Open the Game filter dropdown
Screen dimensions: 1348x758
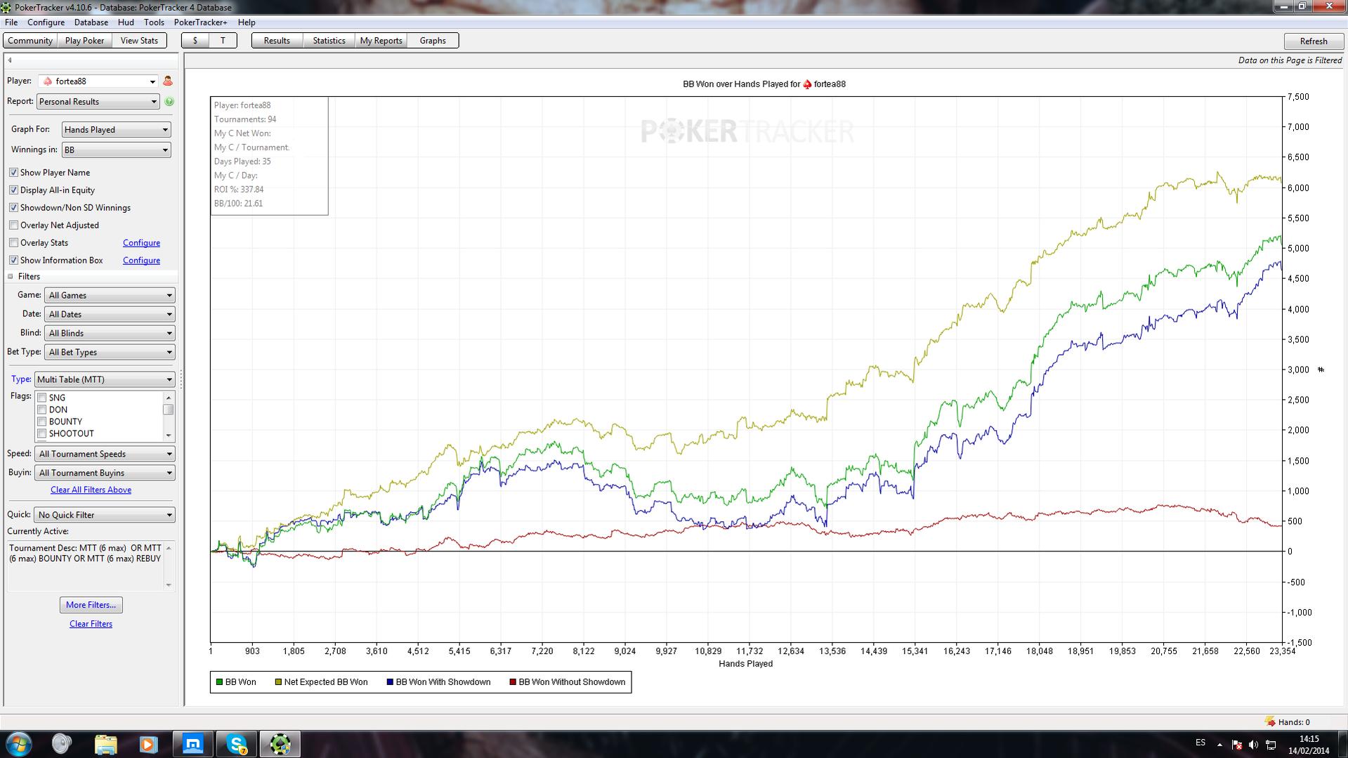point(110,295)
